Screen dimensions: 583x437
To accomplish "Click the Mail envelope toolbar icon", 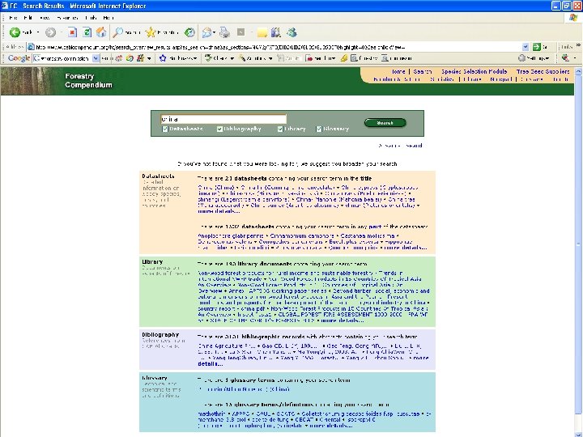I will coord(206,32).
